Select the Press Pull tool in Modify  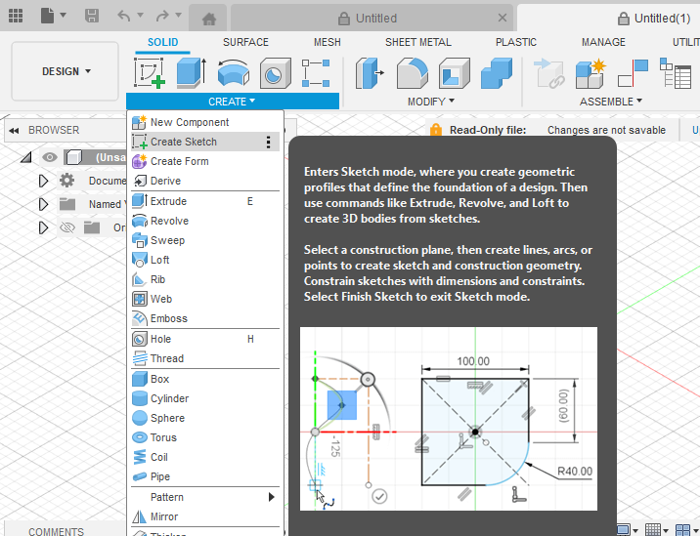[x=371, y=73]
